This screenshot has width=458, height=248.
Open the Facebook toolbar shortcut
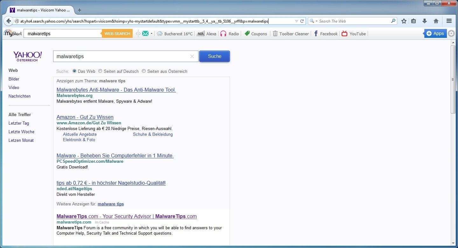(326, 34)
